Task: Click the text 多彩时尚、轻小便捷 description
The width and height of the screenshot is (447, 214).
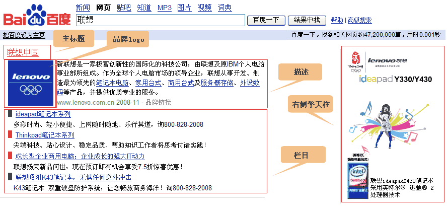Action: point(108,125)
